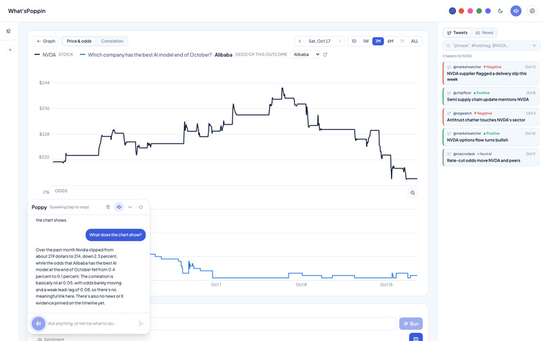Select the 1Y time range

tap(402, 41)
